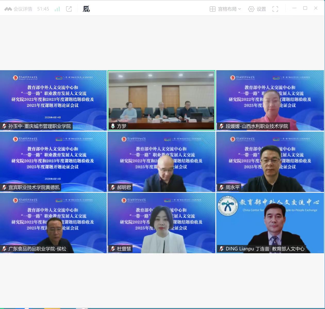This screenshot has height=309, width=325.
Task: Select the 广东食品药品职业学院-侯松 video tile
Action: [x=53, y=223]
